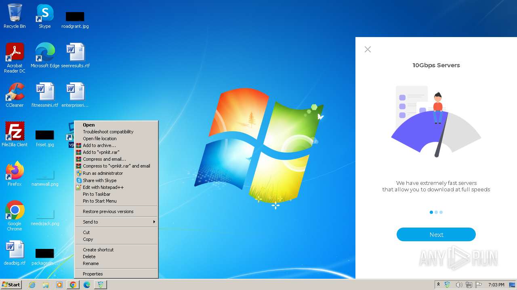The width and height of the screenshot is (517, 290).
Task: Select the Microsoft Edge desktop shortcut
Action: (x=45, y=56)
